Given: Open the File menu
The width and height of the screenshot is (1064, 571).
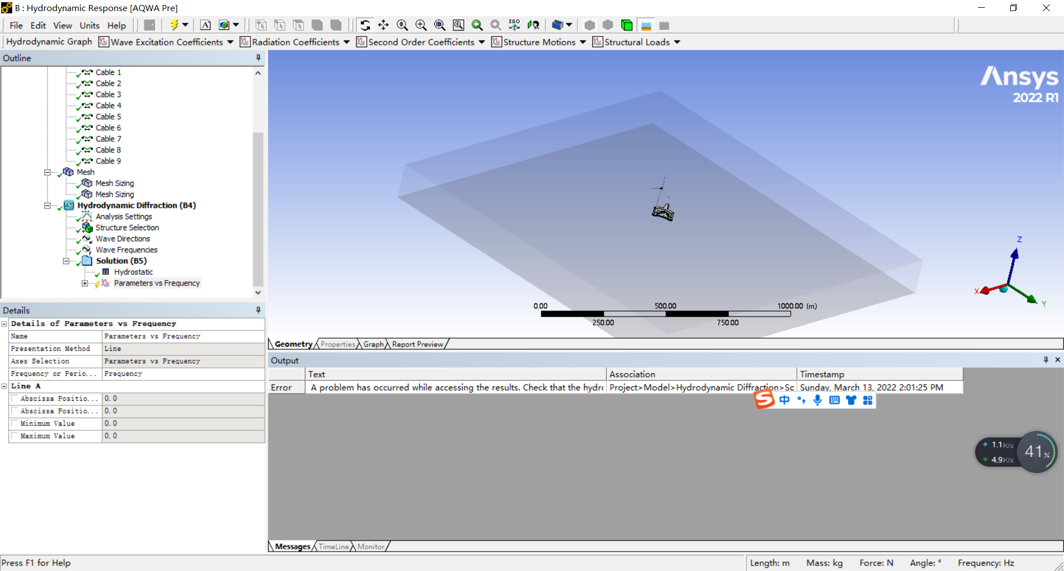Looking at the screenshot, I should [16, 26].
